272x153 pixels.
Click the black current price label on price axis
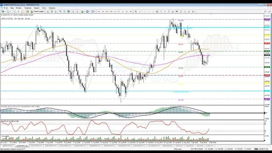point(267,55)
